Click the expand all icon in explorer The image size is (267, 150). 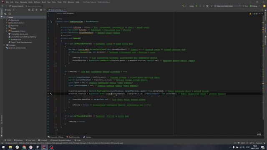coord(33,10)
